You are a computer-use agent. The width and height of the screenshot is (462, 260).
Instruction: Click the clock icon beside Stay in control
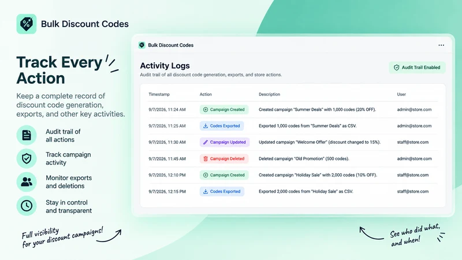27,206
